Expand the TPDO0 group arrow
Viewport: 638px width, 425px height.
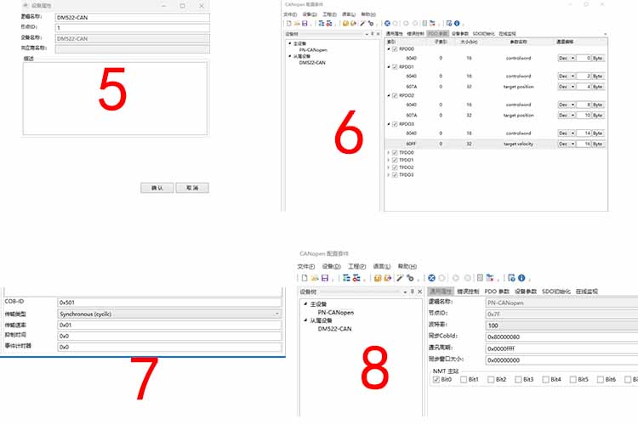coord(389,153)
